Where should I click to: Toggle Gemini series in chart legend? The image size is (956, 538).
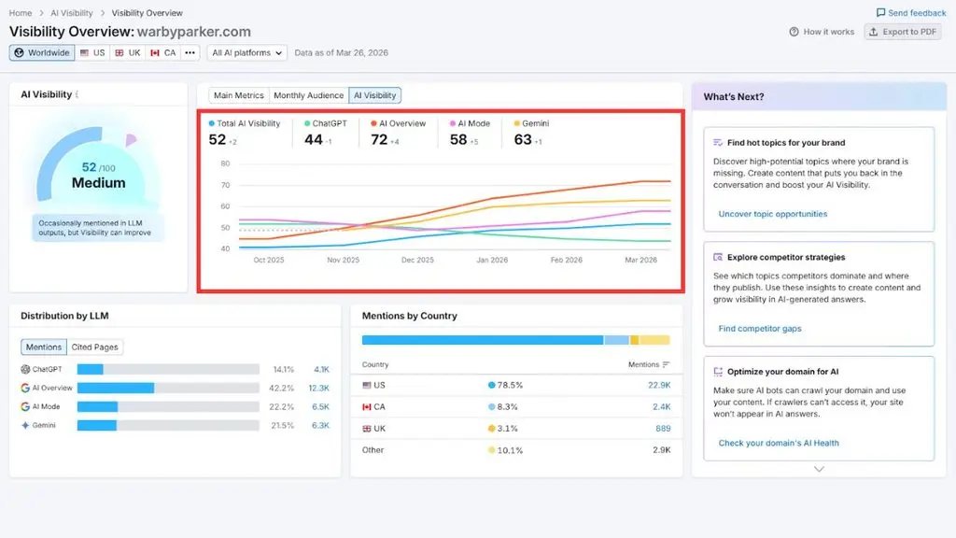pyautogui.click(x=531, y=123)
